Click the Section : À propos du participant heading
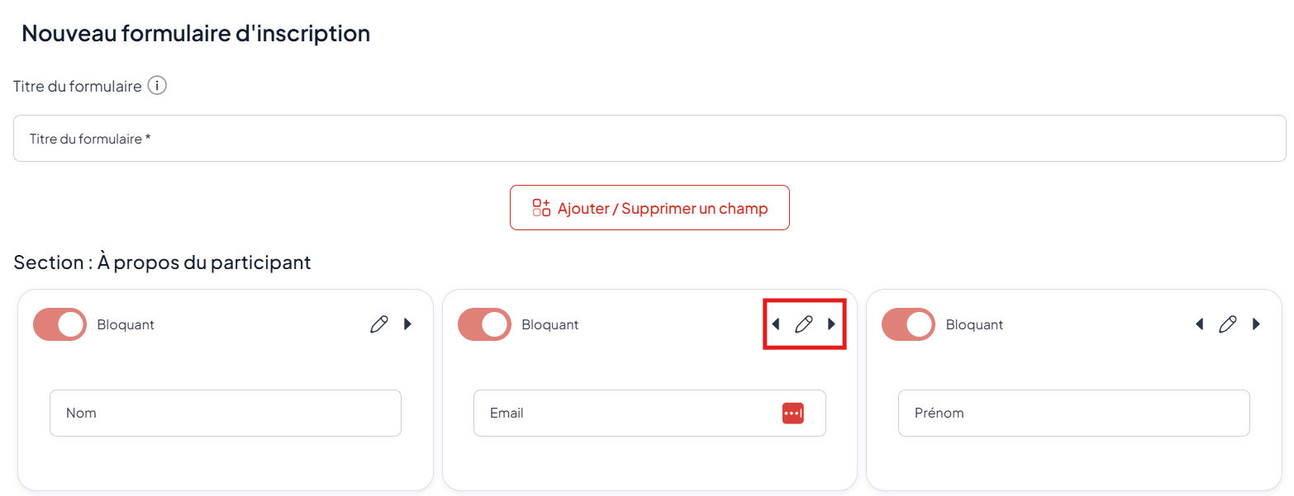Screen dimensions: 1294x496 pyautogui.click(x=162, y=262)
